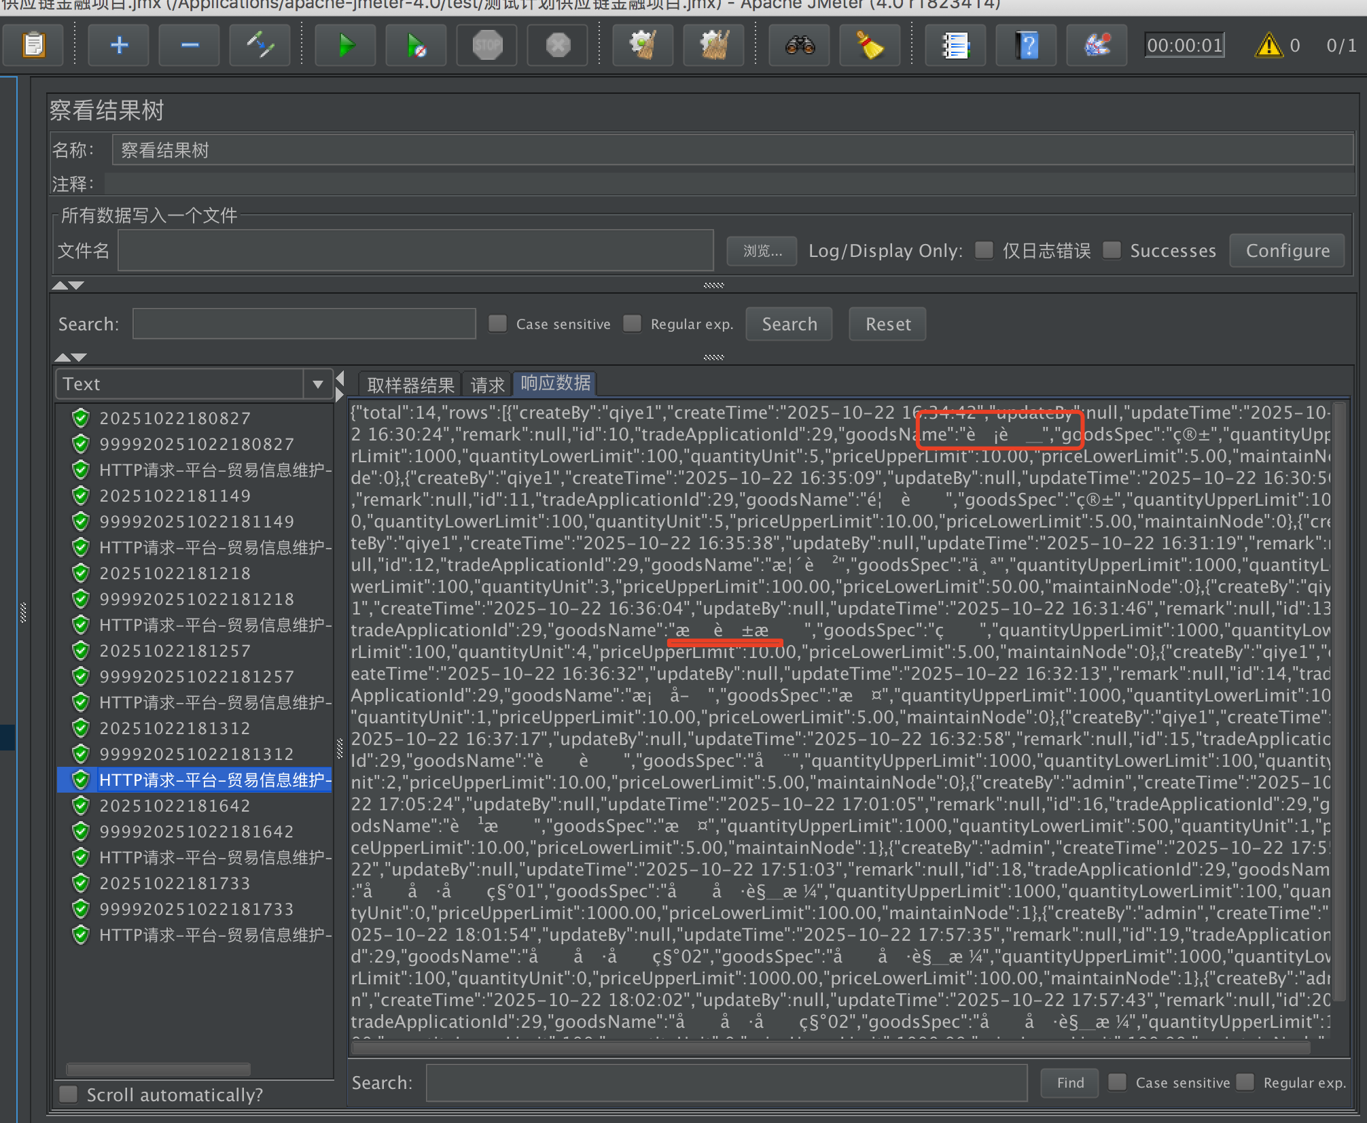1367x1123 pixels.
Task: Tick the Successes checkbox
Action: click(x=1112, y=250)
